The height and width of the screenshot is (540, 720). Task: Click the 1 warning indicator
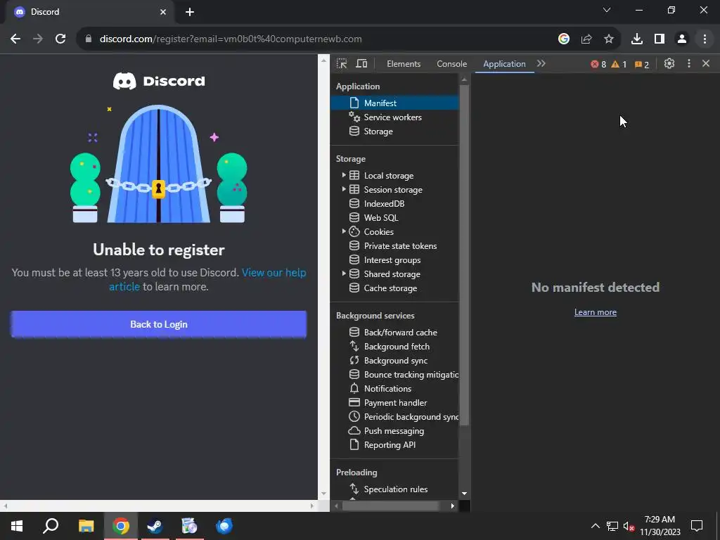[x=619, y=64]
